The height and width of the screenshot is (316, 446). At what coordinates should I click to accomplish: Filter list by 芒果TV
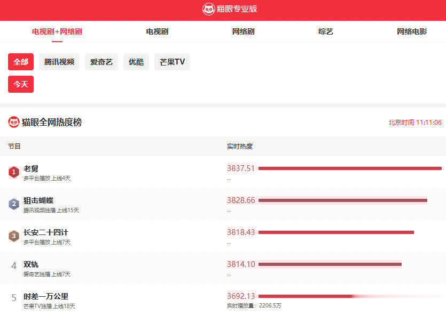click(x=172, y=62)
